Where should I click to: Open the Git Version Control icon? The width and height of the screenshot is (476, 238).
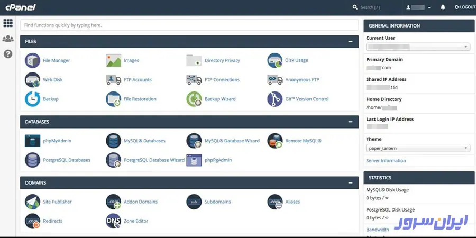tap(275, 99)
